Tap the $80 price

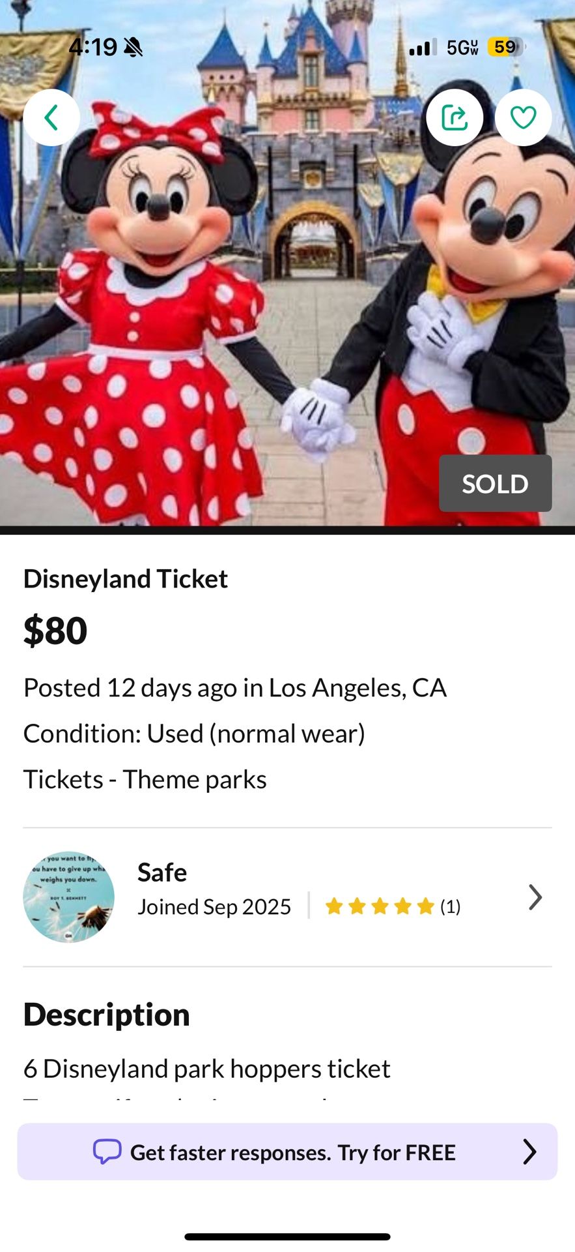pyautogui.click(x=55, y=631)
